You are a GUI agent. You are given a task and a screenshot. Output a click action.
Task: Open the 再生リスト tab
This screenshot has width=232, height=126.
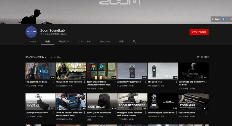click(x=64, y=42)
